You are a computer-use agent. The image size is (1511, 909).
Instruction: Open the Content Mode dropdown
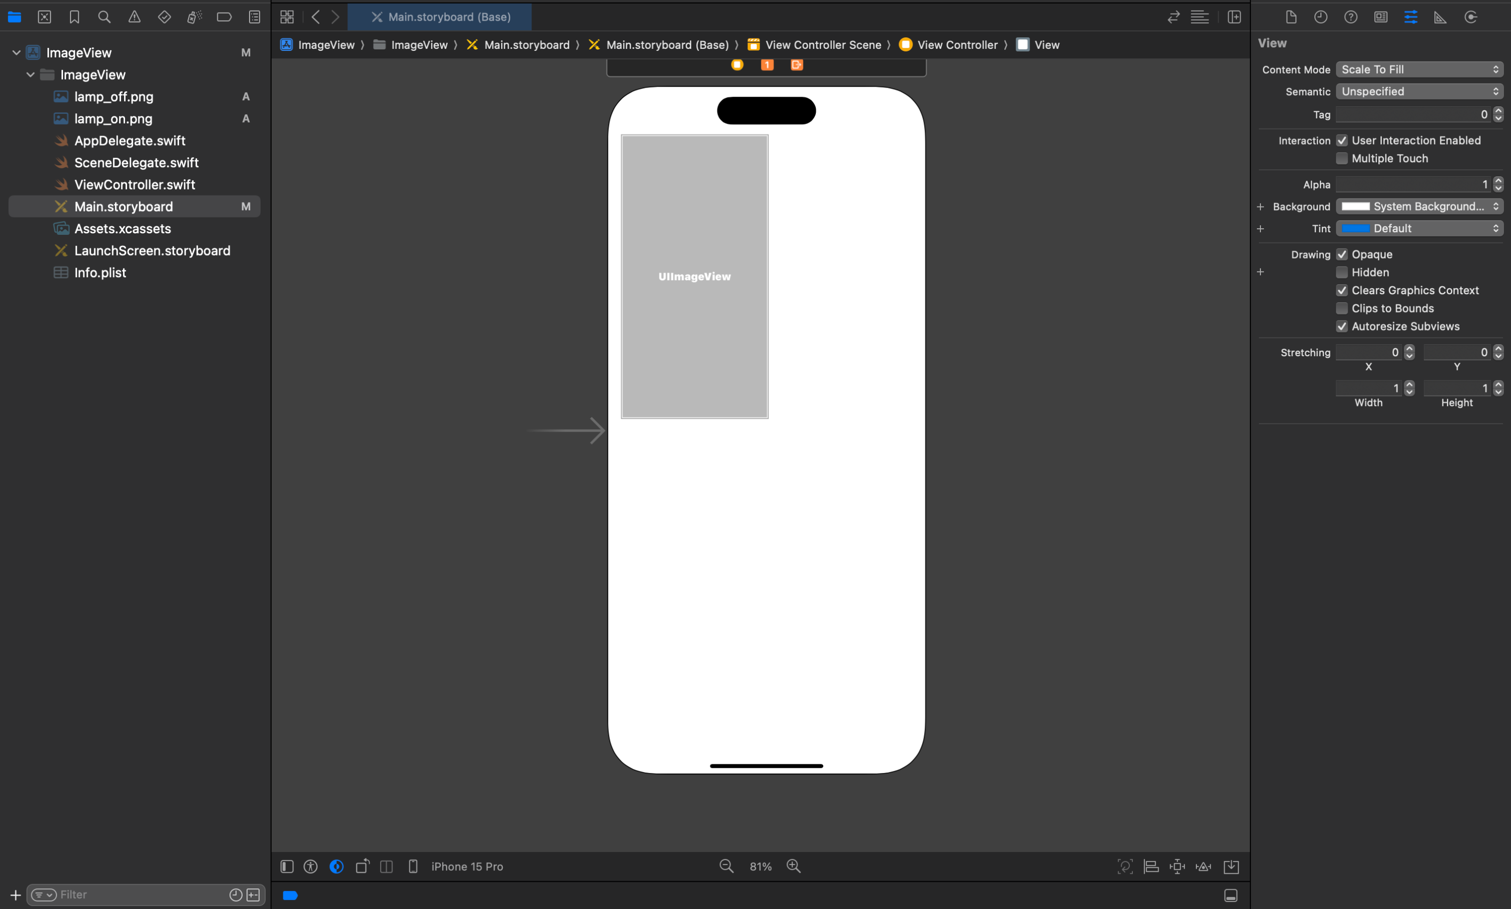click(x=1419, y=69)
